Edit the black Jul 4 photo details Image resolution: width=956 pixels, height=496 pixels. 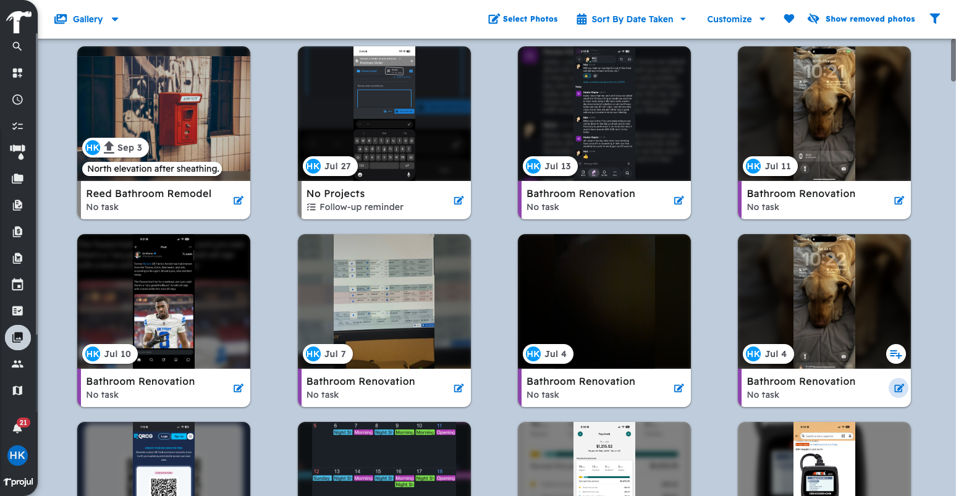coord(679,388)
